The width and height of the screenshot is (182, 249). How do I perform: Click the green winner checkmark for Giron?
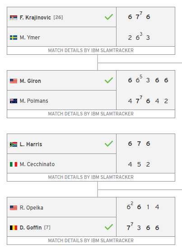(109, 80)
